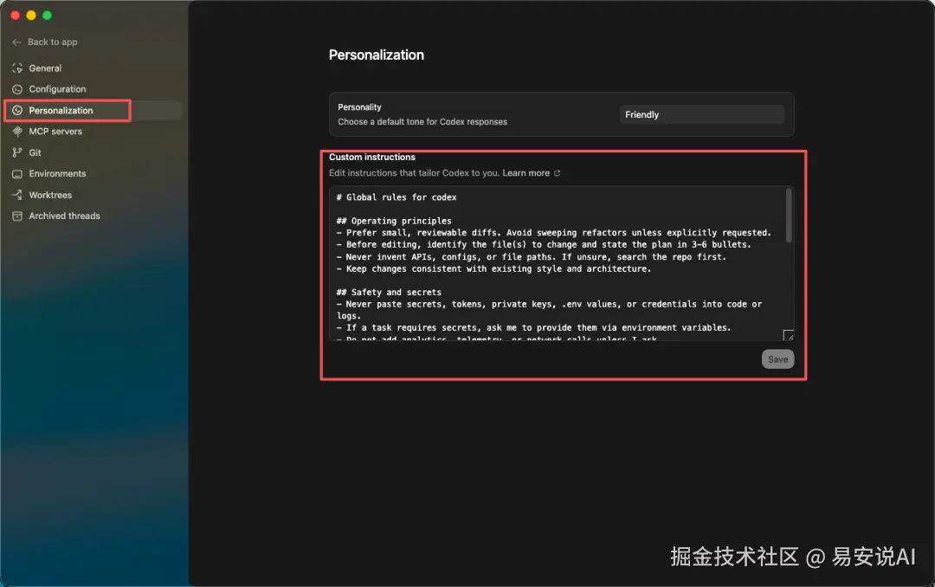Click the text area resize handle corner

(789, 335)
